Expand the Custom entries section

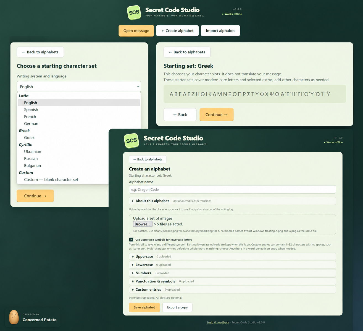click(232, 290)
